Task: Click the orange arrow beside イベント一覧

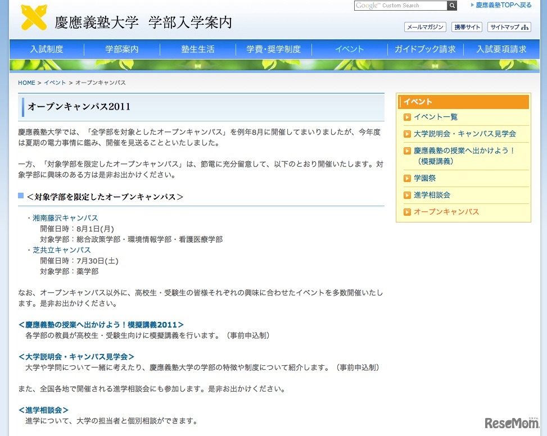Action: click(407, 117)
